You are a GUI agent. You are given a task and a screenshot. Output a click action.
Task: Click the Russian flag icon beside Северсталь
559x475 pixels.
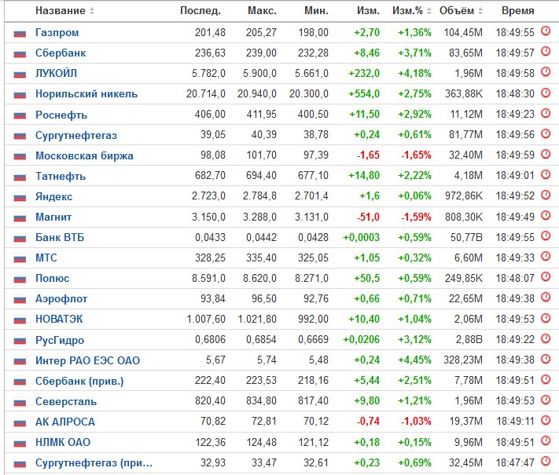(x=20, y=402)
